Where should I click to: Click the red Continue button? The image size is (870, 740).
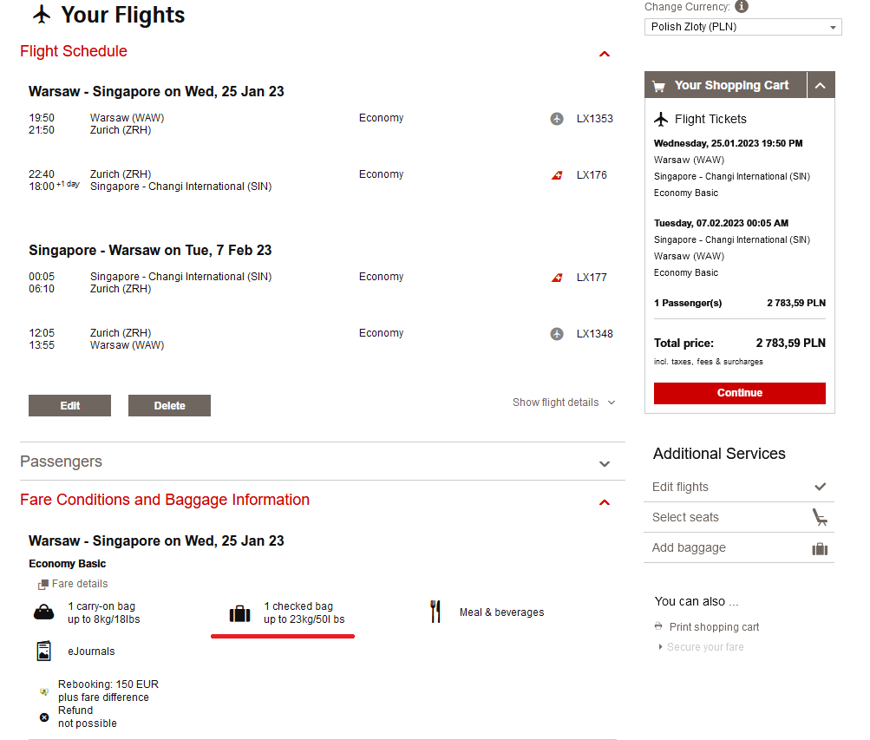pos(740,393)
